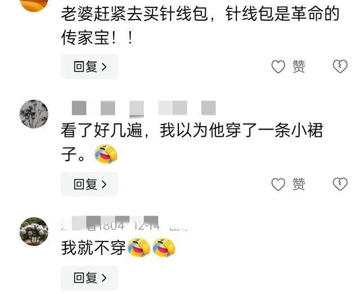Click the 我就不穿 comment text

pos(93,248)
